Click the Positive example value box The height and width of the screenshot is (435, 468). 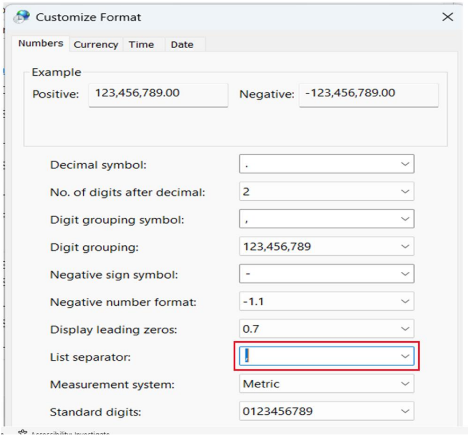[x=158, y=94]
